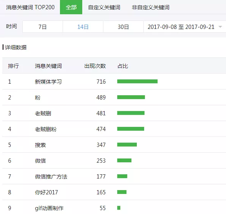The image size is (226, 214).
Task: Click the 占比 column header
Action: click(x=123, y=66)
